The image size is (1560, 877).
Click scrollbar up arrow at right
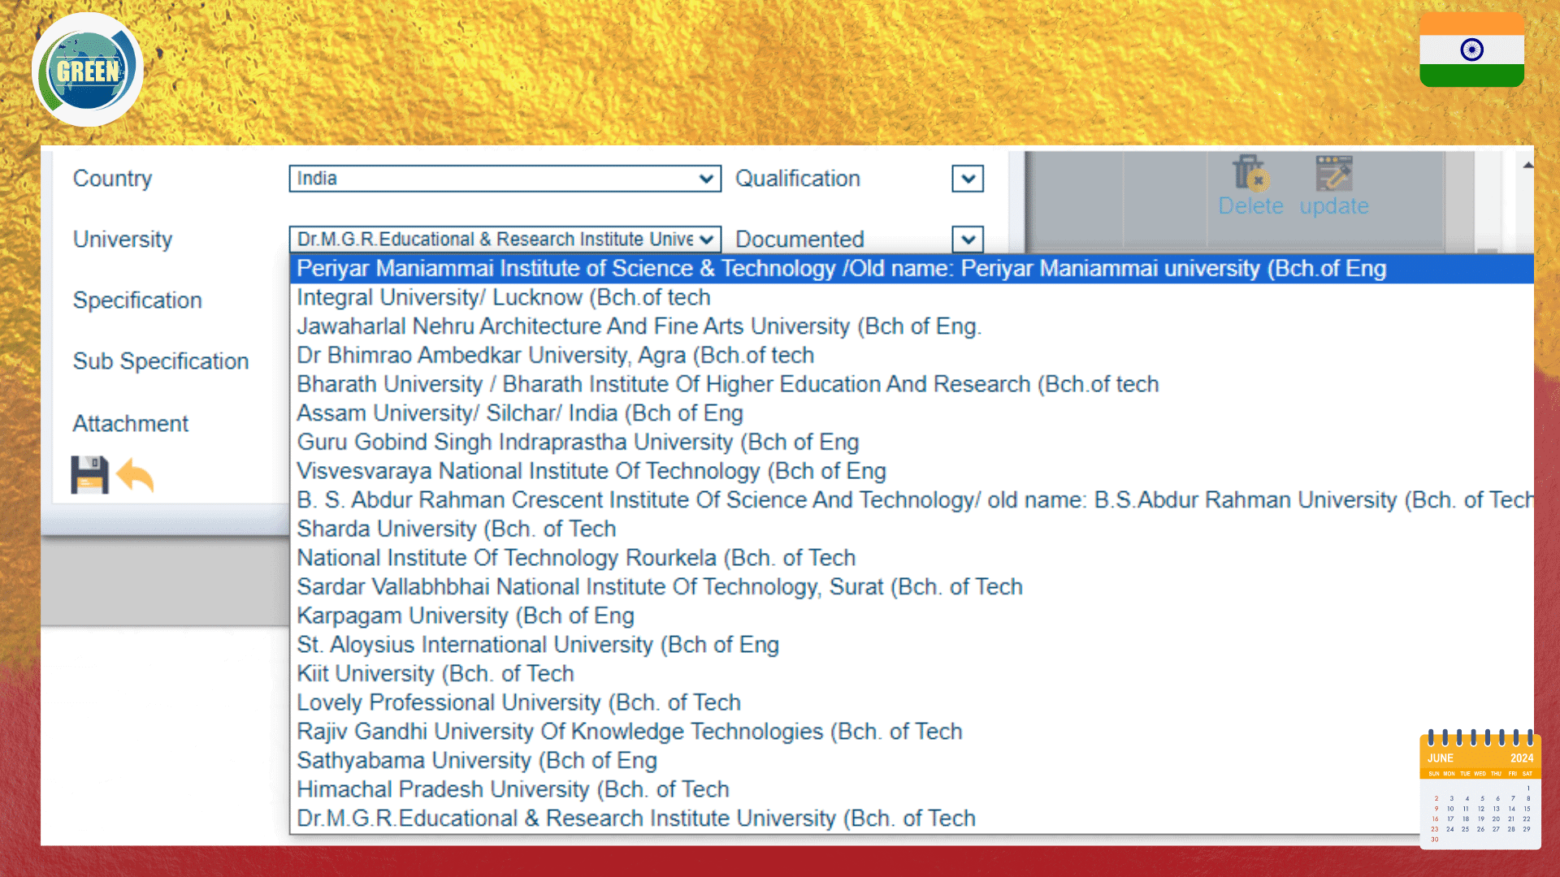[x=1527, y=165]
